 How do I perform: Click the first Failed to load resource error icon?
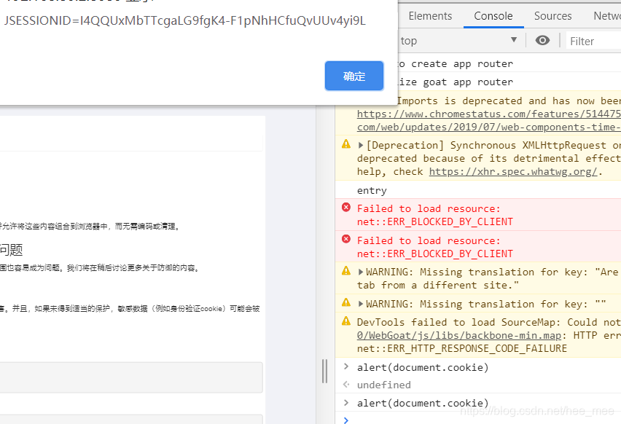pos(346,208)
